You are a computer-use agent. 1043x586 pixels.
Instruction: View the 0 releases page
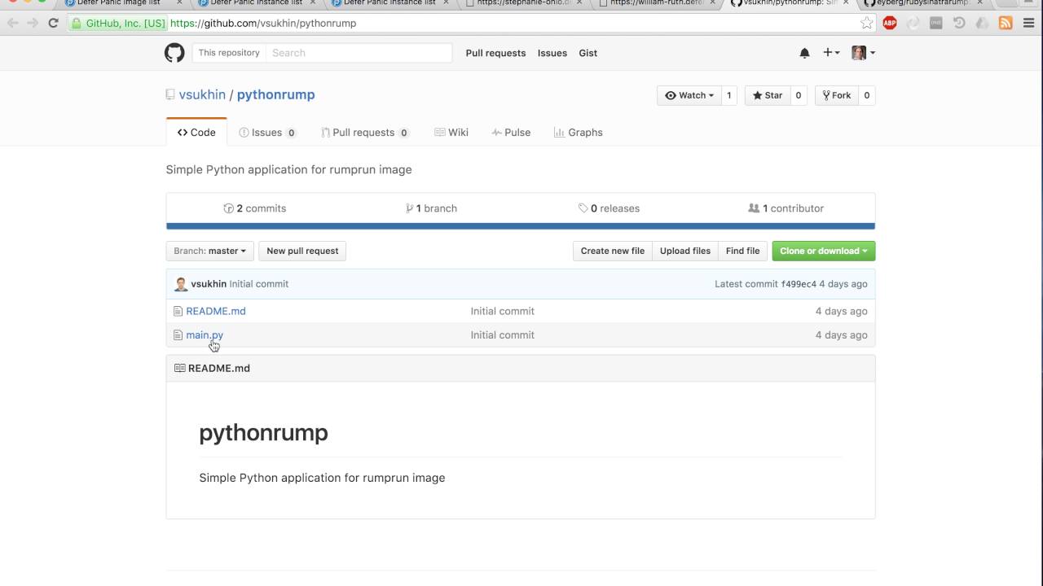coord(609,208)
